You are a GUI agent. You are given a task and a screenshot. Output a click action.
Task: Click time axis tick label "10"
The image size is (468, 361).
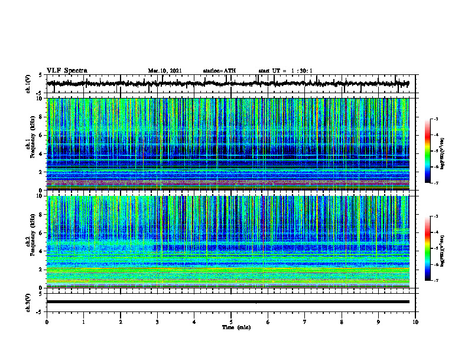click(x=415, y=322)
